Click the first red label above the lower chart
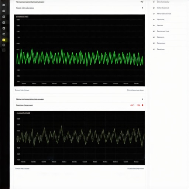189x189 pixels. pyautogui.click(x=133, y=105)
